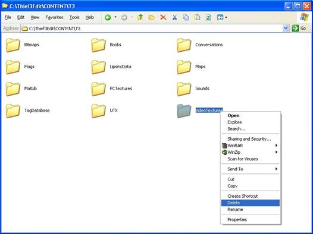Open the Help menu
The width and height of the screenshot is (313, 234).
coord(90,18)
